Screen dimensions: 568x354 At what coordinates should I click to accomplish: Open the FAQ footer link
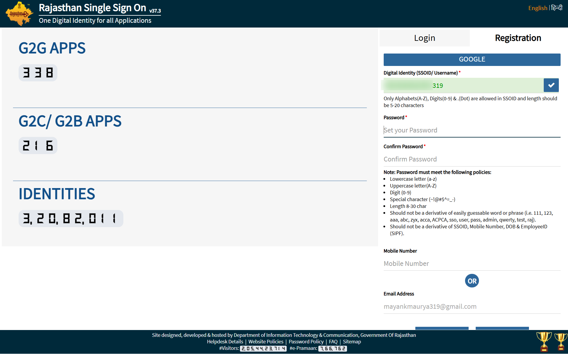pos(333,342)
